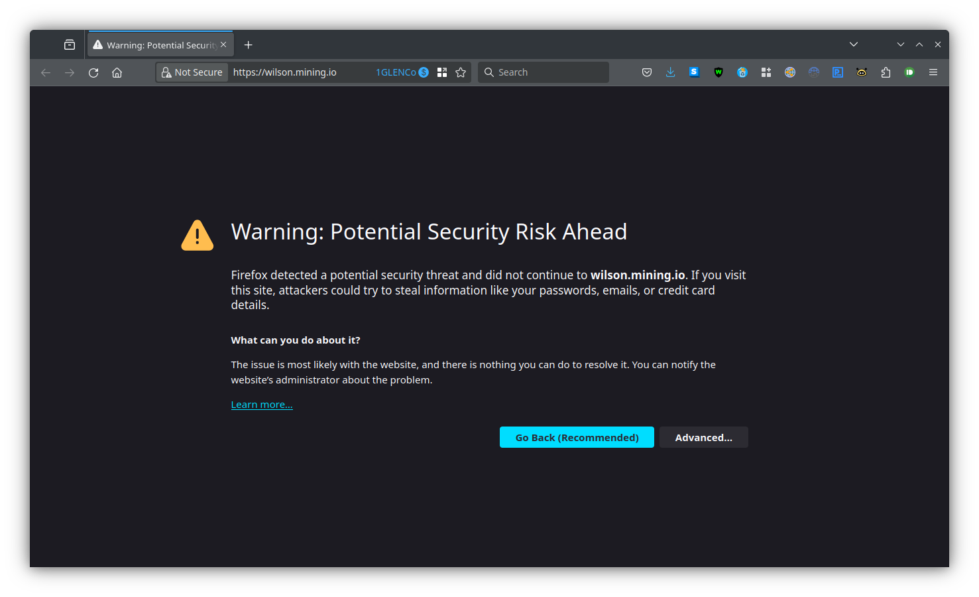The image size is (979, 597).
Task: Click the Not Secure site identity badge
Action: 192,72
